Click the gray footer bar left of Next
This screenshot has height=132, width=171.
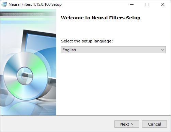coord(57,124)
